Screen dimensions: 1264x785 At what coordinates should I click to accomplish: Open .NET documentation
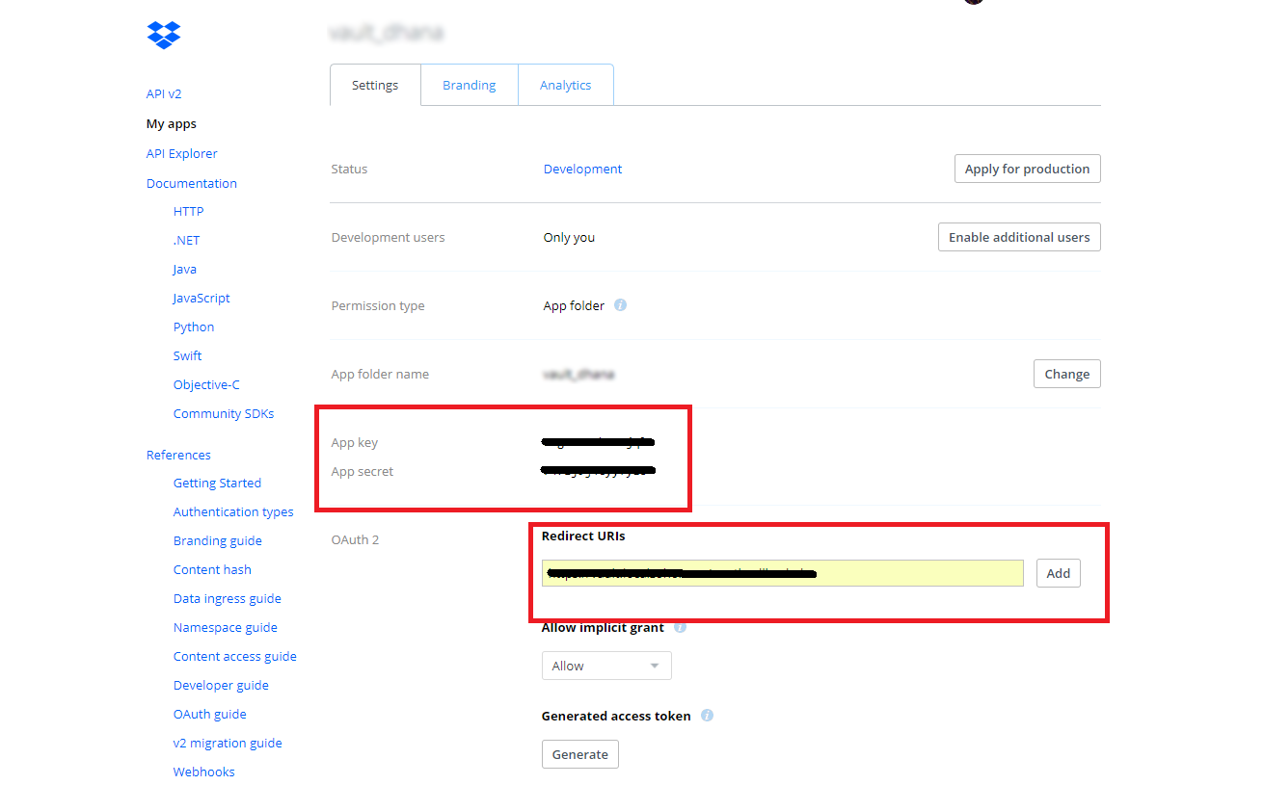point(187,240)
